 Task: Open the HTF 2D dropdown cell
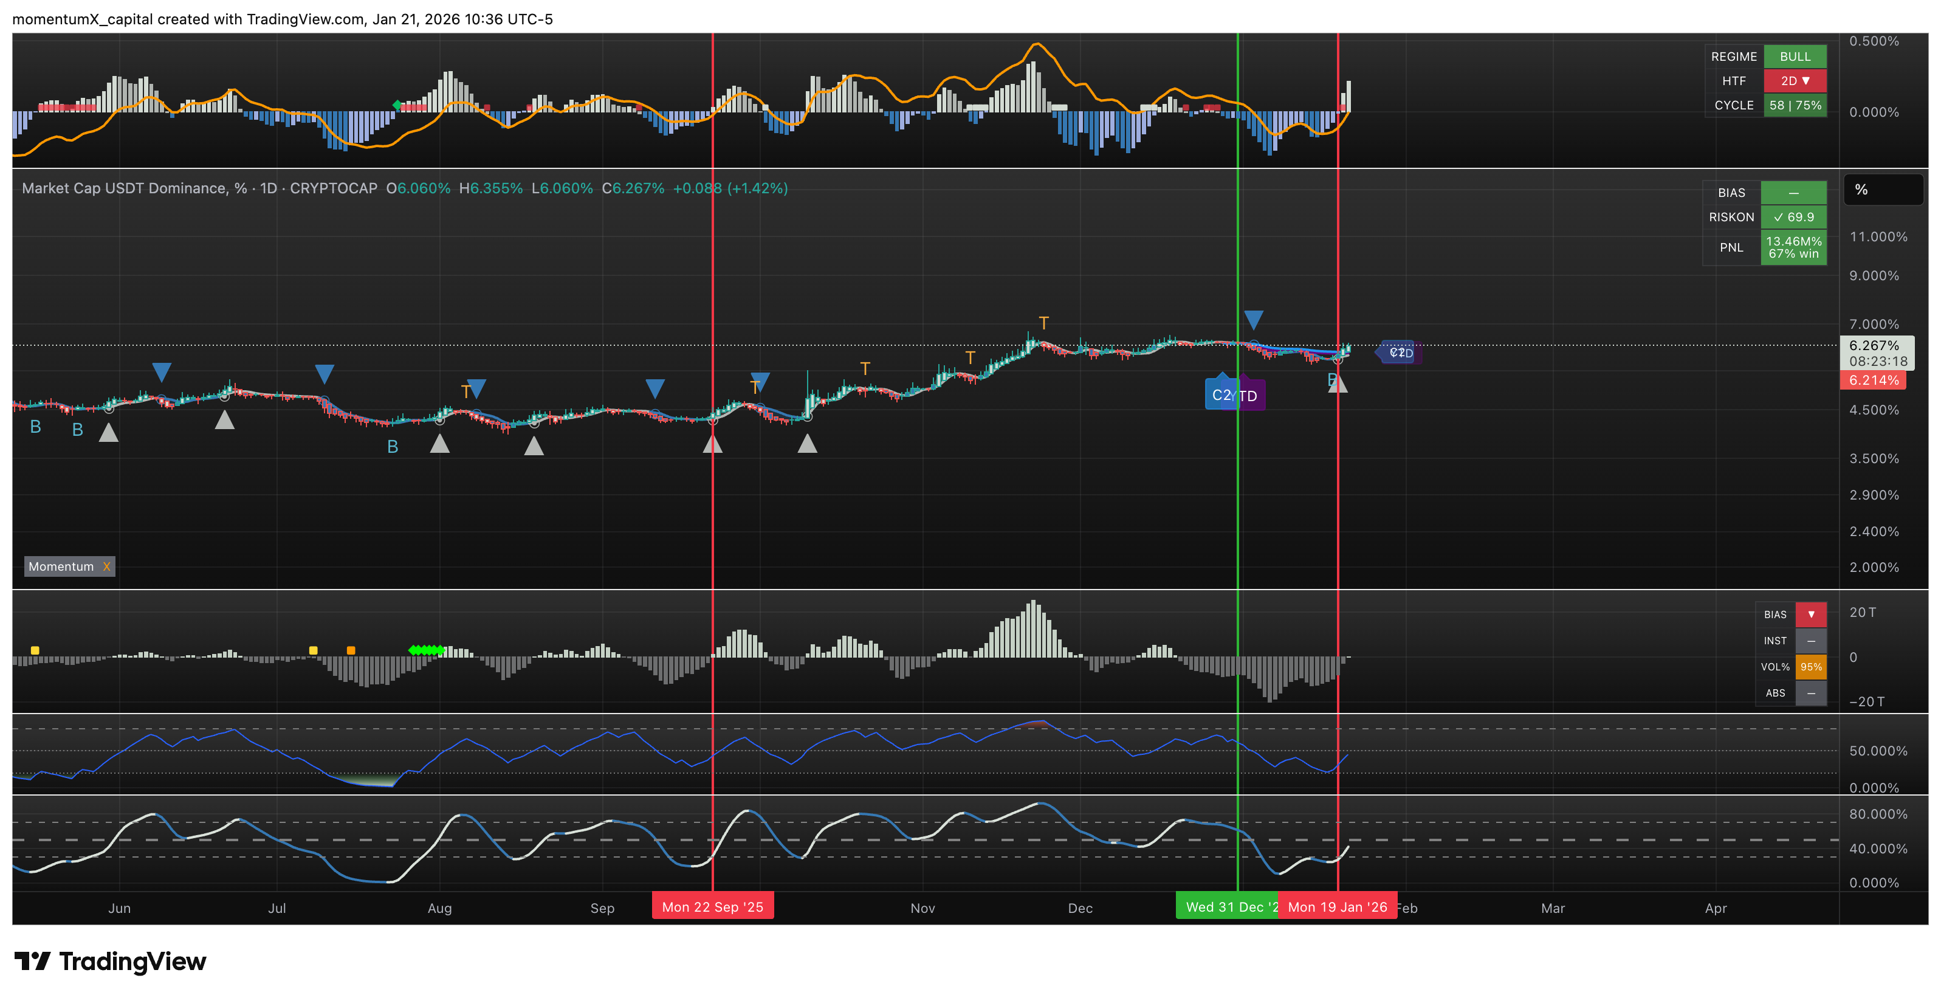[1795, 81]
